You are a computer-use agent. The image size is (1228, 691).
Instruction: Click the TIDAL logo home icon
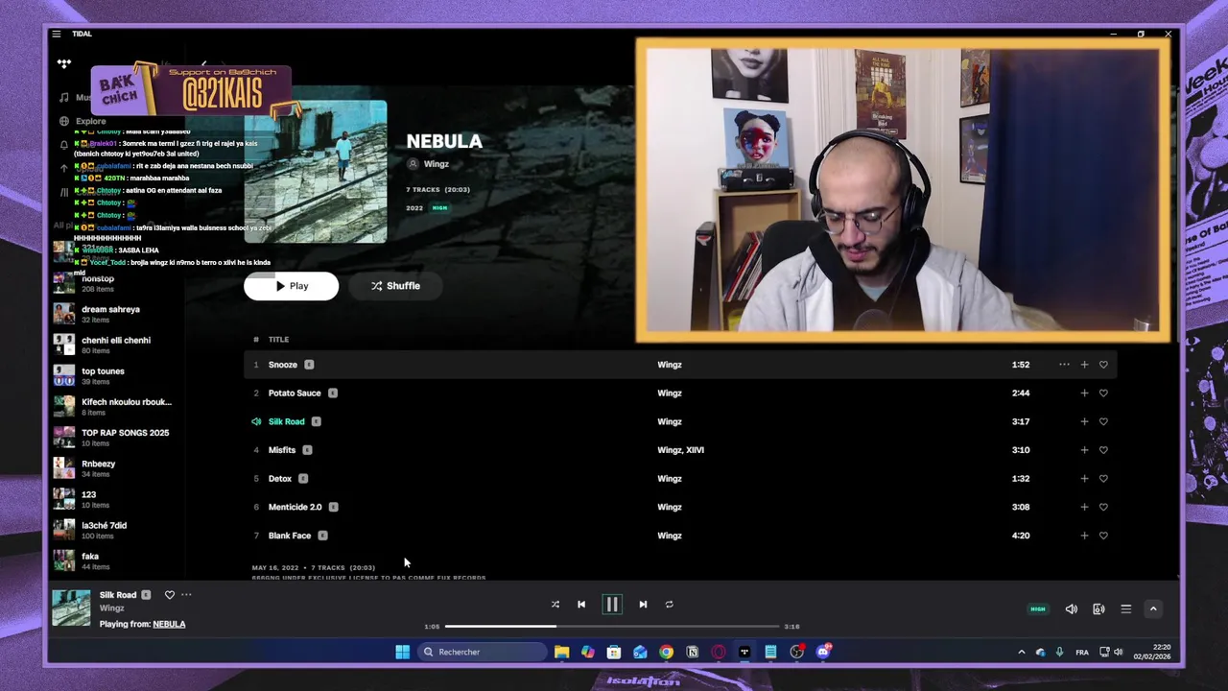64,64
